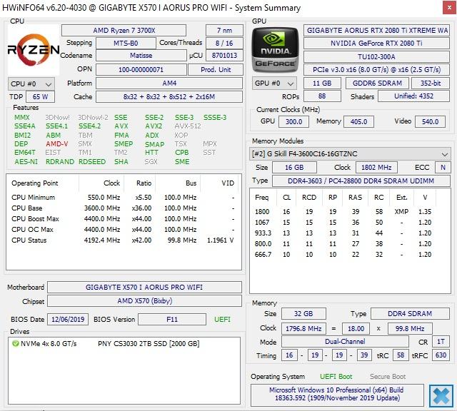The width and height of the screenshot is (457, 411).
Task: Click the 11 GB video memory field
Action: pyautogui.click(x=322, y=83)
